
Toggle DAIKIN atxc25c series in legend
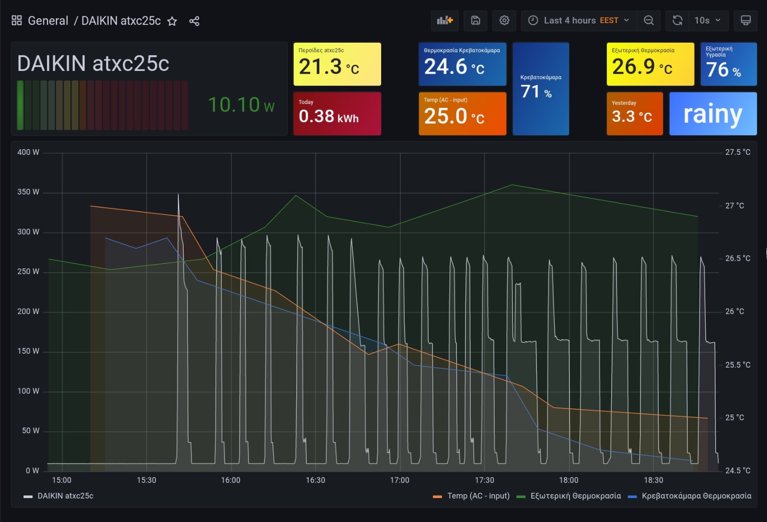65,496
